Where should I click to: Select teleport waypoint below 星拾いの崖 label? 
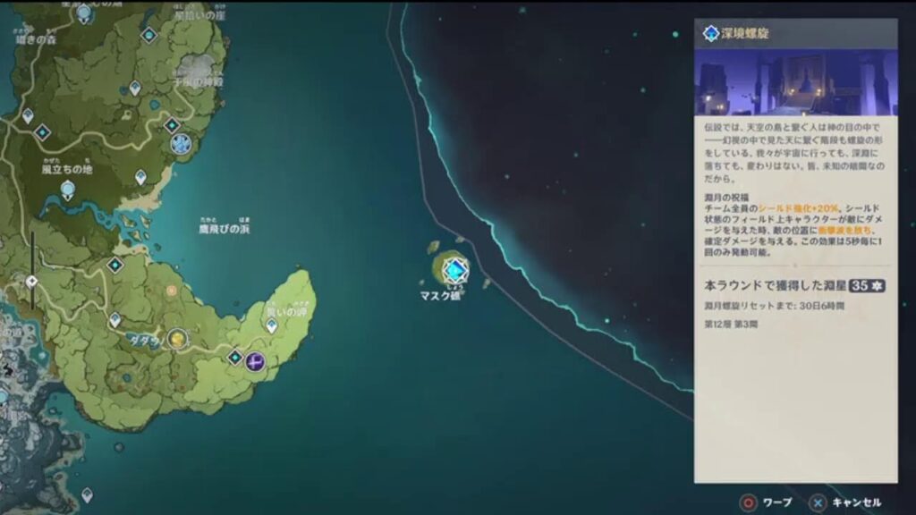click(149, 35)
